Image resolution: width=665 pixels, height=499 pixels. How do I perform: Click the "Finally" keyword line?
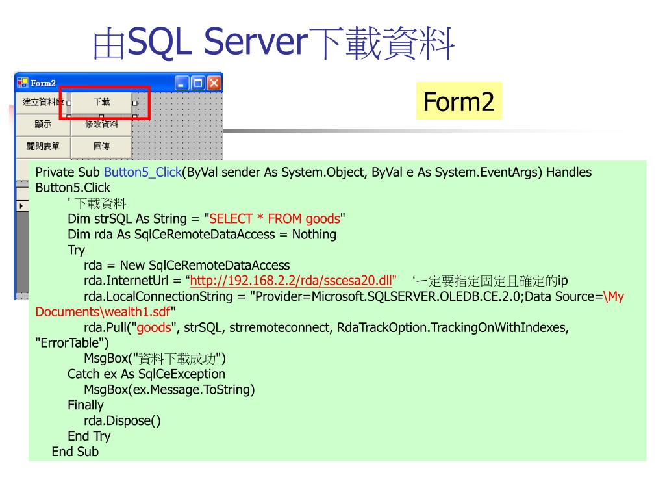(x=86, y=405)
